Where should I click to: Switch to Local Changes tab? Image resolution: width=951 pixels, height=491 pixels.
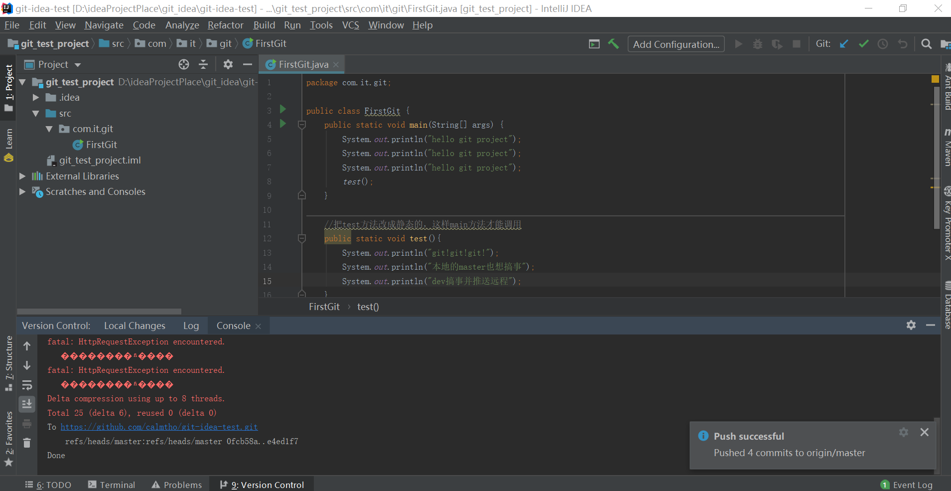135,326
